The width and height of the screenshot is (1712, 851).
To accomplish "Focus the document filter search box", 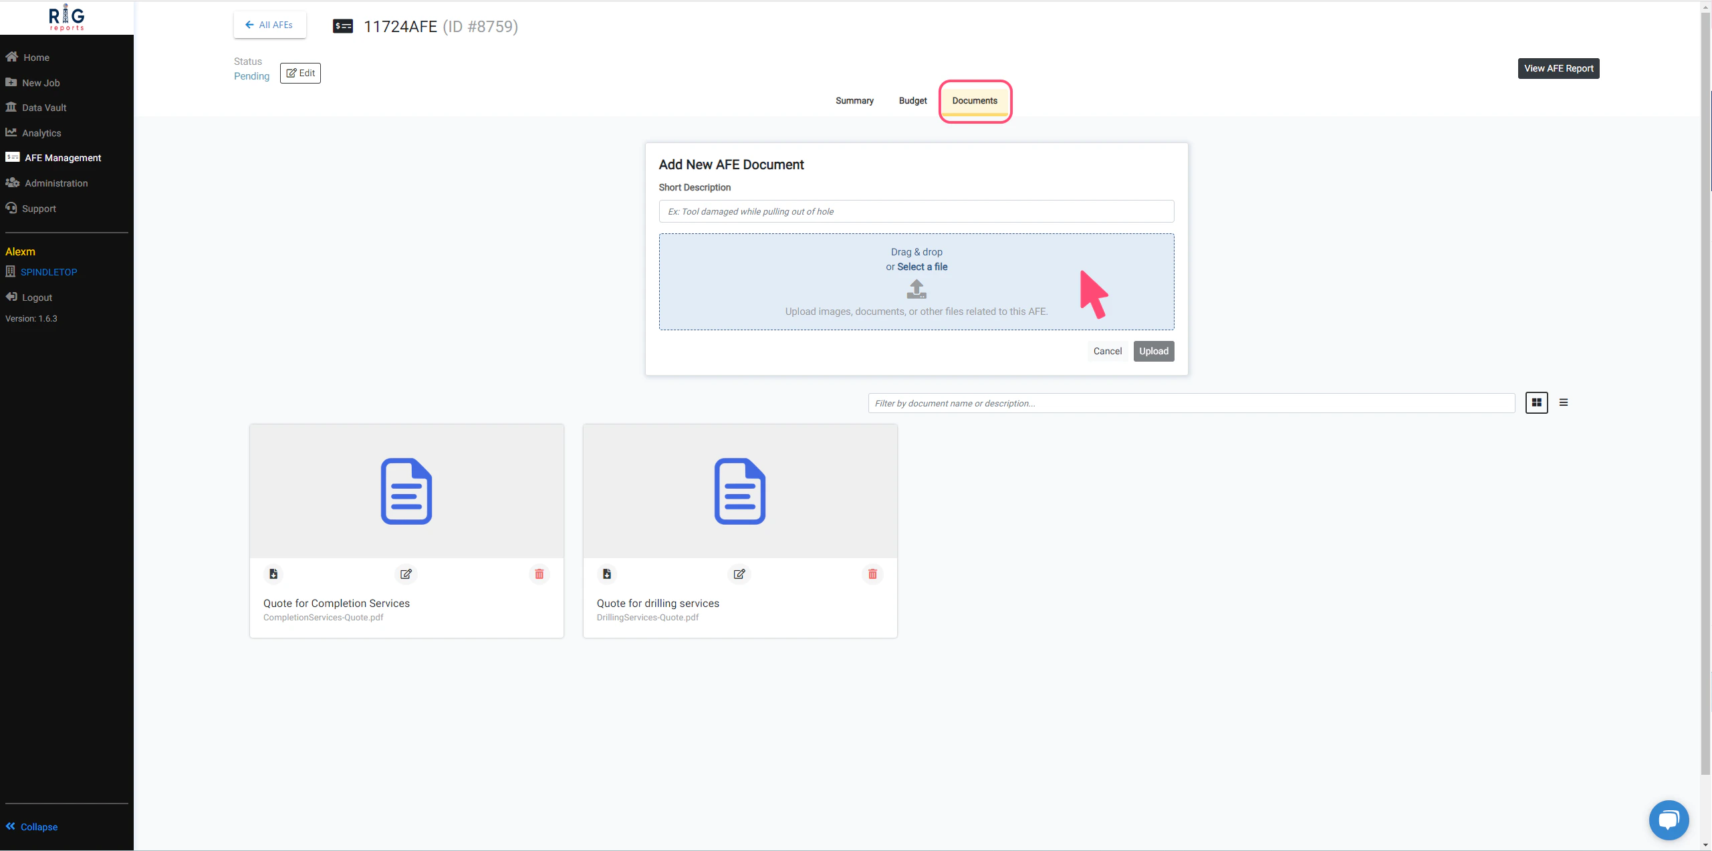I will 1191,403.
